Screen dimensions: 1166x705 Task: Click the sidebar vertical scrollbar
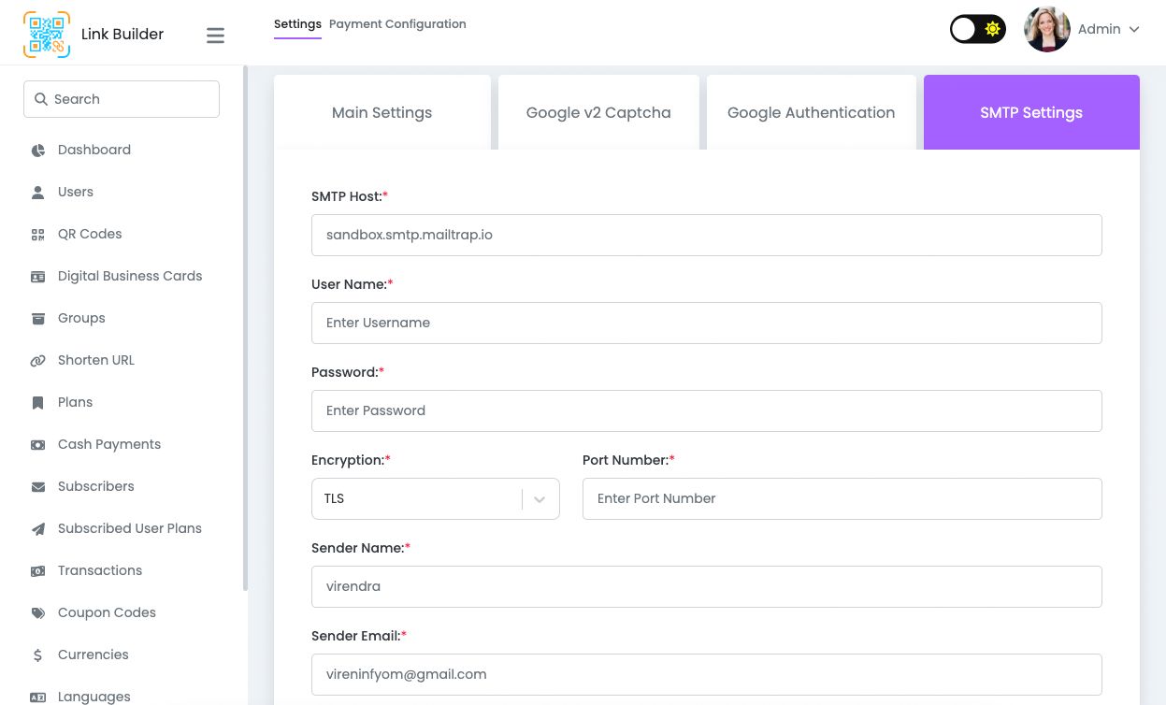point(245,327)
